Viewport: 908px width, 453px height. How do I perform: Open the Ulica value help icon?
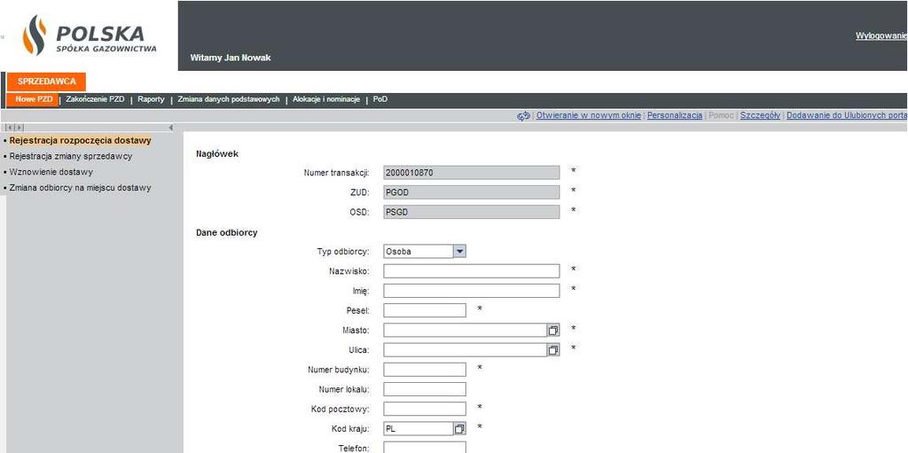click(x=553, y=350)
